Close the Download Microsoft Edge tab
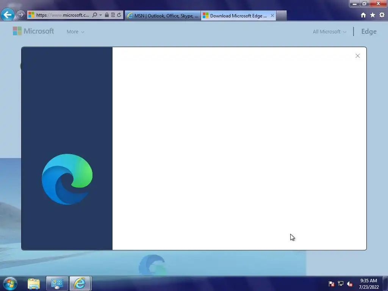 tap(272, 15)
